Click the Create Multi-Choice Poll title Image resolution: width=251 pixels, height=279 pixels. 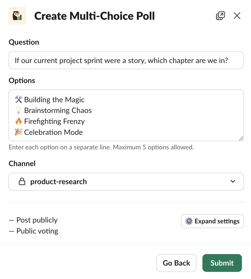94,16
